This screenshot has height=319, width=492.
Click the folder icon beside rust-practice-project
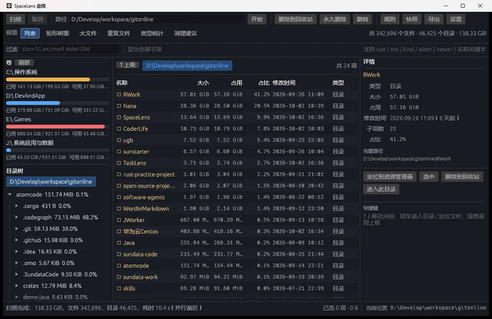(119, 174)
